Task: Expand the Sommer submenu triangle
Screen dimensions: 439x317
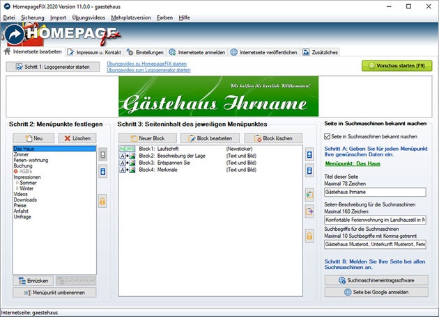Action: [17, 183]
